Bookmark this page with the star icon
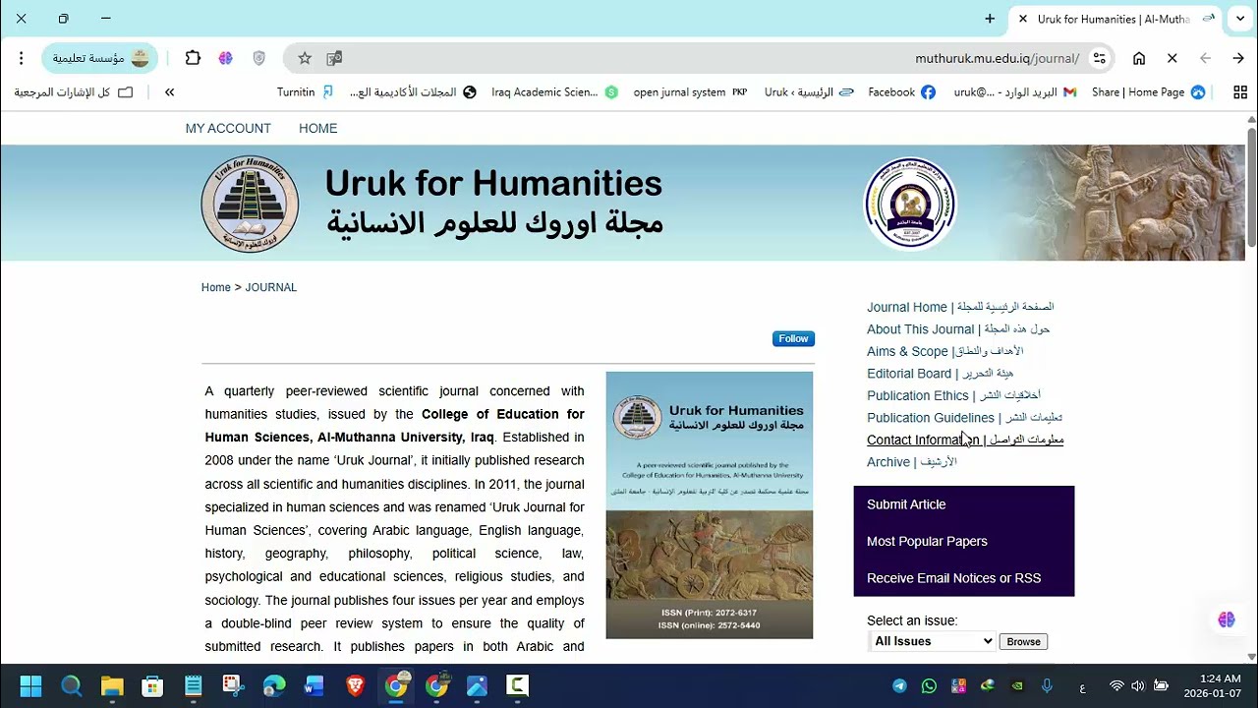Viewport: 1258px width, 708px height. click(305, 58)
